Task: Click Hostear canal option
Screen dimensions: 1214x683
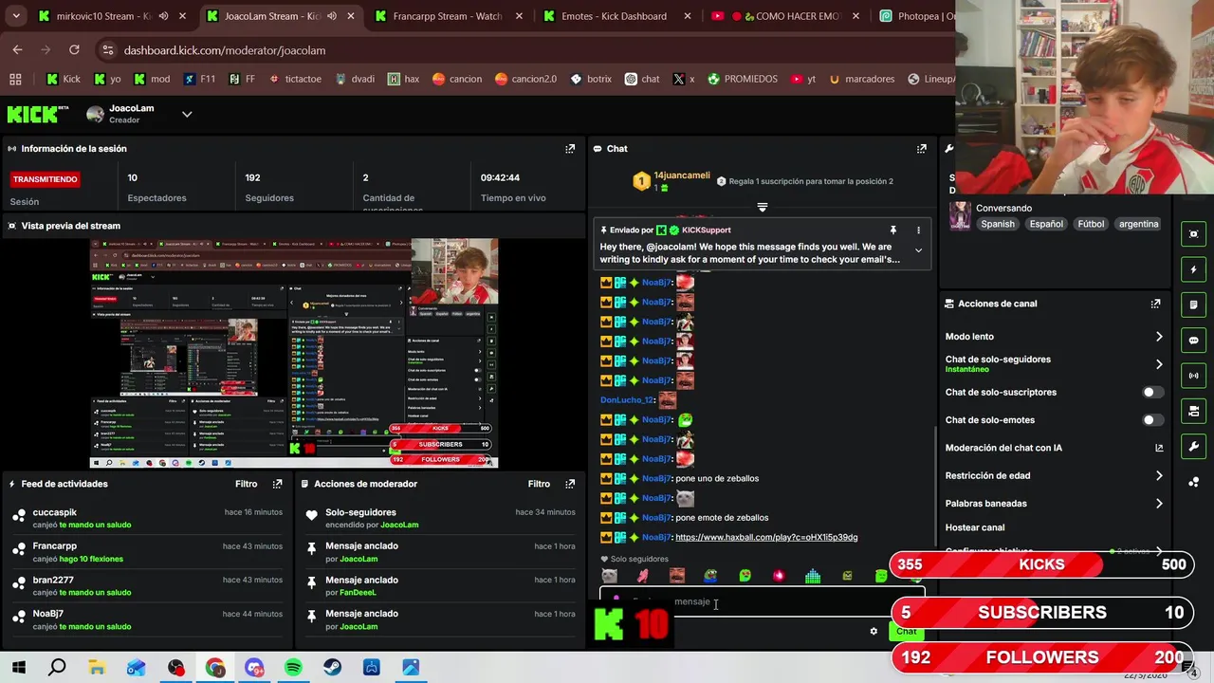Action: (974, 527)
